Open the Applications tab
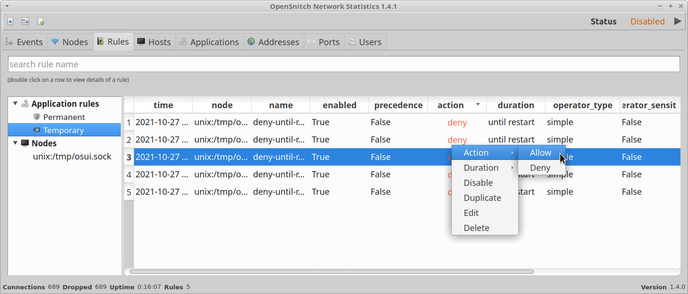 [210, 42]
